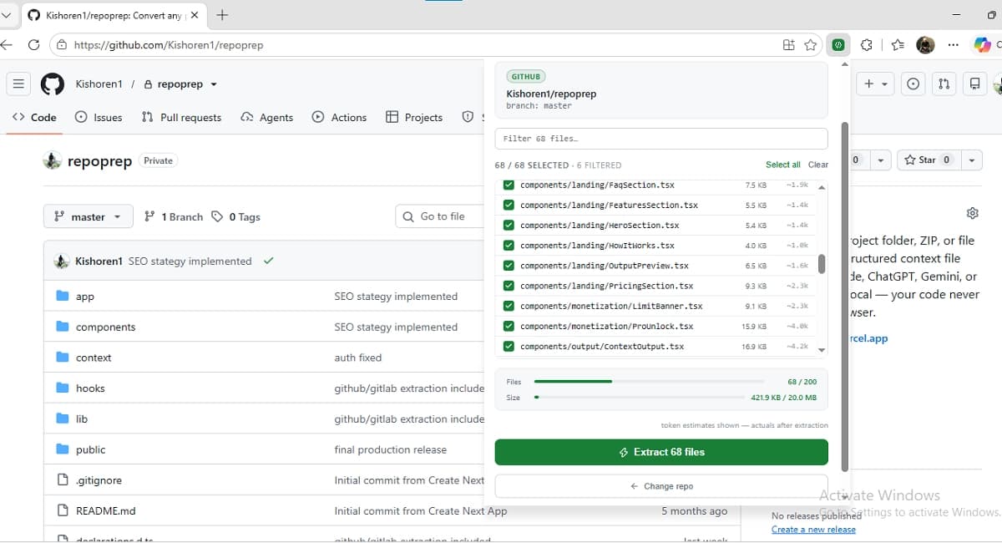Image resolution: width=1002 pixels, height=543 pixels.
Task: Open the Create new plus dropdown
Action: (875, 84)
